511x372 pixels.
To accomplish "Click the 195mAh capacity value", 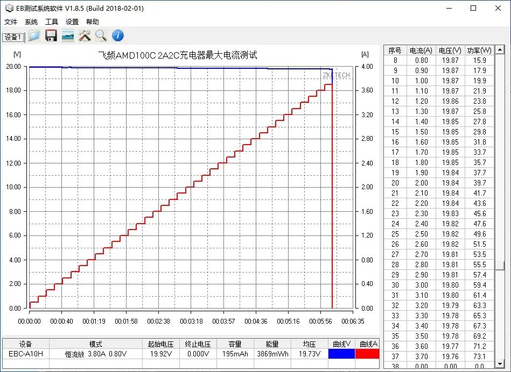I will 235,354.
